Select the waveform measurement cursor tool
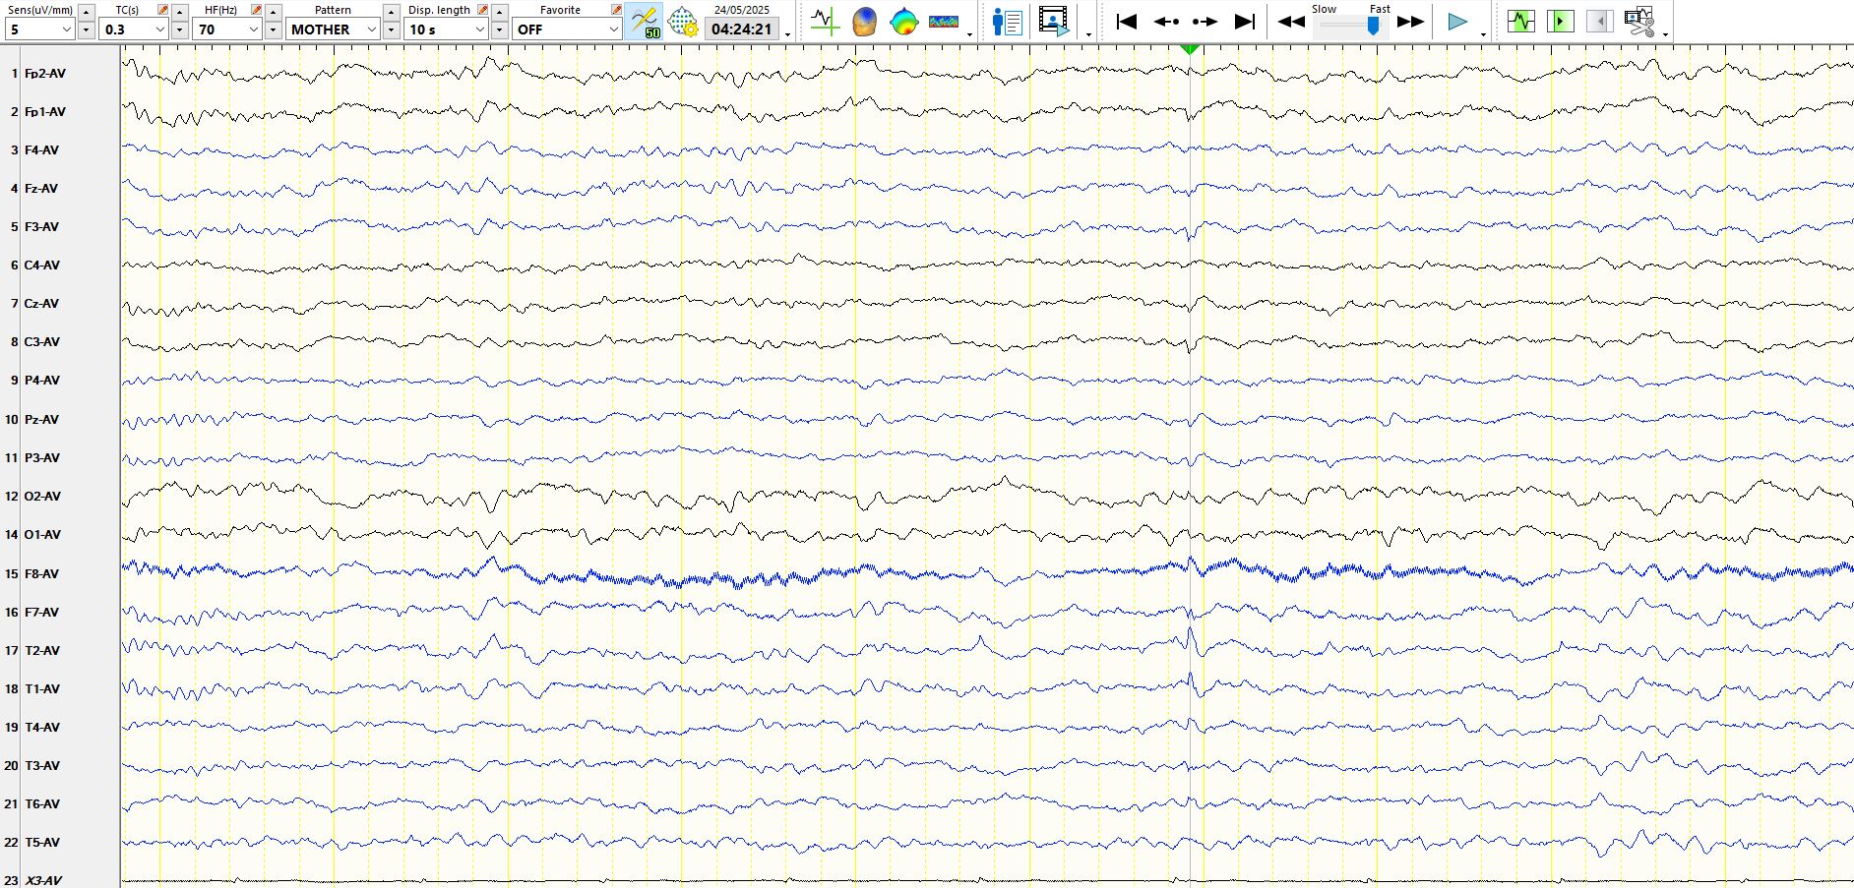This screenshot has width=1854, height=888. coord(825,21)
